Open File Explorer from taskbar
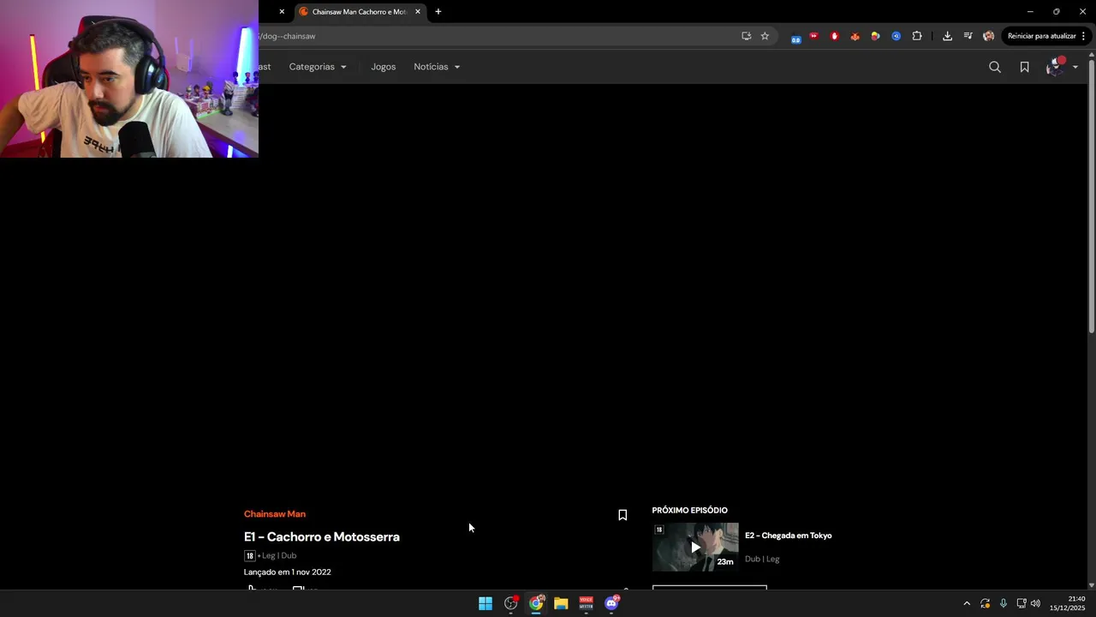 (561, 603)
